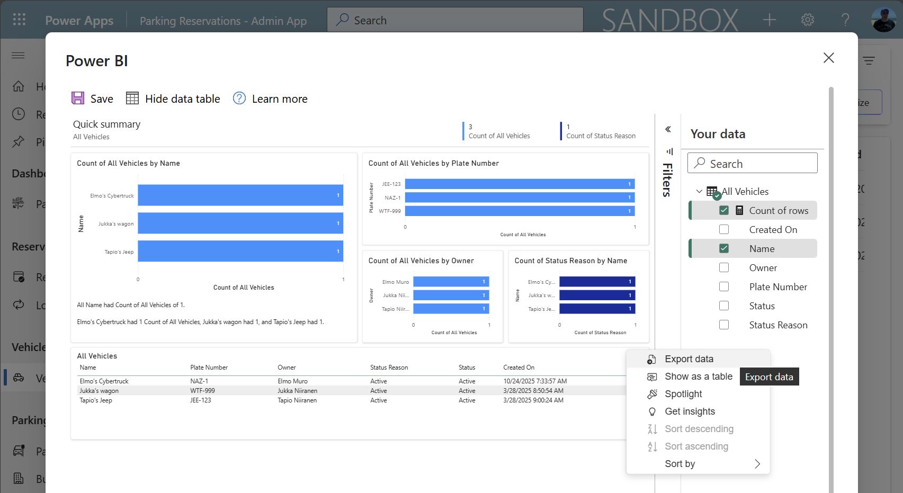This screenshot has height=493, width=903.
Task: Choose Export data from context menu
Action: tap(689, 359)
